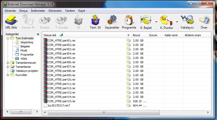Open the Görünüm menu

[55, 11]
